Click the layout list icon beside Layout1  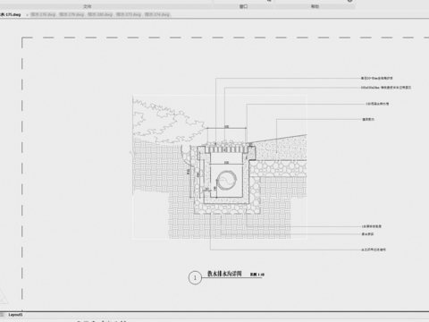3,315
